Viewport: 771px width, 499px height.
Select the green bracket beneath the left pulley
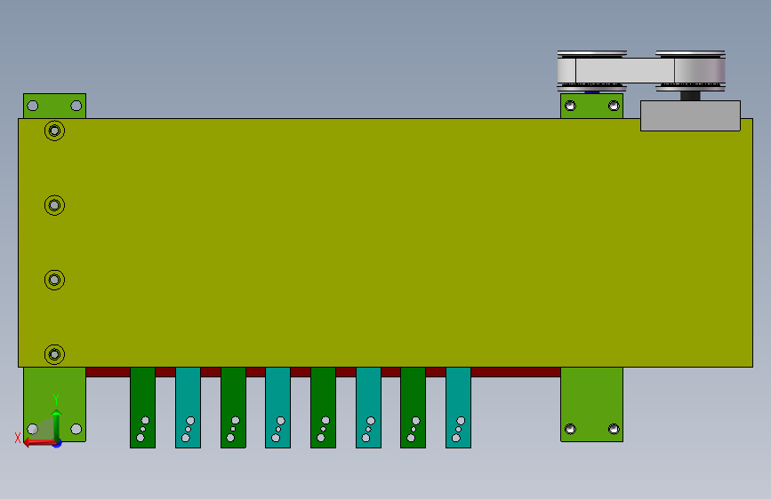coord(591,106)
